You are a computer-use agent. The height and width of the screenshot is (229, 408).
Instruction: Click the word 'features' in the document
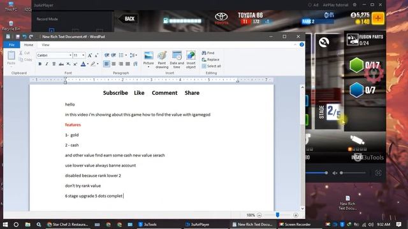73,125
